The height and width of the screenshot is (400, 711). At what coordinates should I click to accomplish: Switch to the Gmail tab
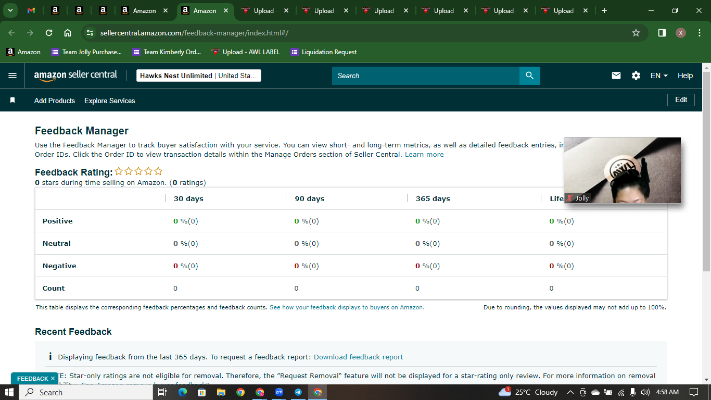[x=31, y=10]
